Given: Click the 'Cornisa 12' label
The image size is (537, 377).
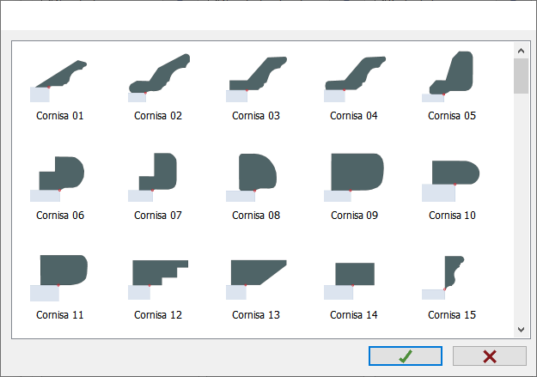Looking at the screenshot, I should [158, 315].
